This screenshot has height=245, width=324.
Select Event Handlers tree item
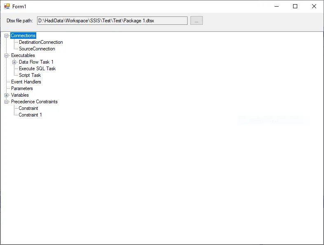pyautogui.click(x=26, y=82)
